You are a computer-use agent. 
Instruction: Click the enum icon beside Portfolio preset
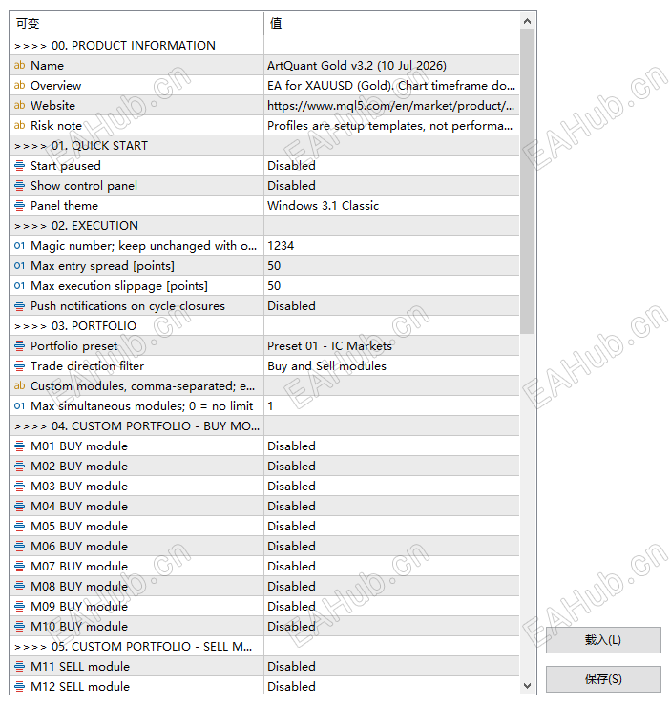pyautogui.click(x=19, y=345)
